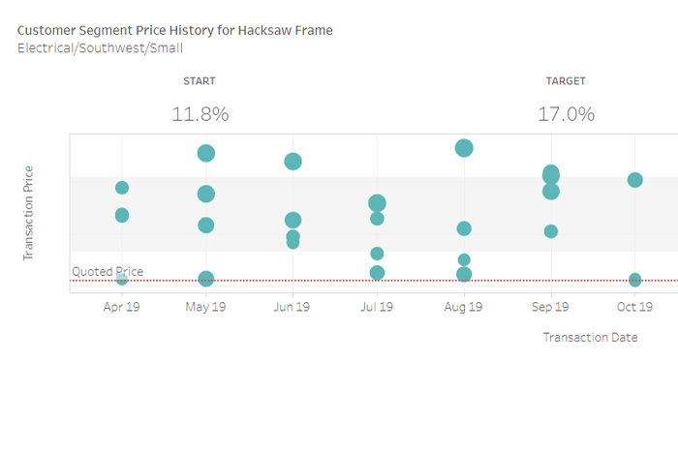678x452 pixels.
Task: Click the Apr 19 axis label
Action: 122,308
